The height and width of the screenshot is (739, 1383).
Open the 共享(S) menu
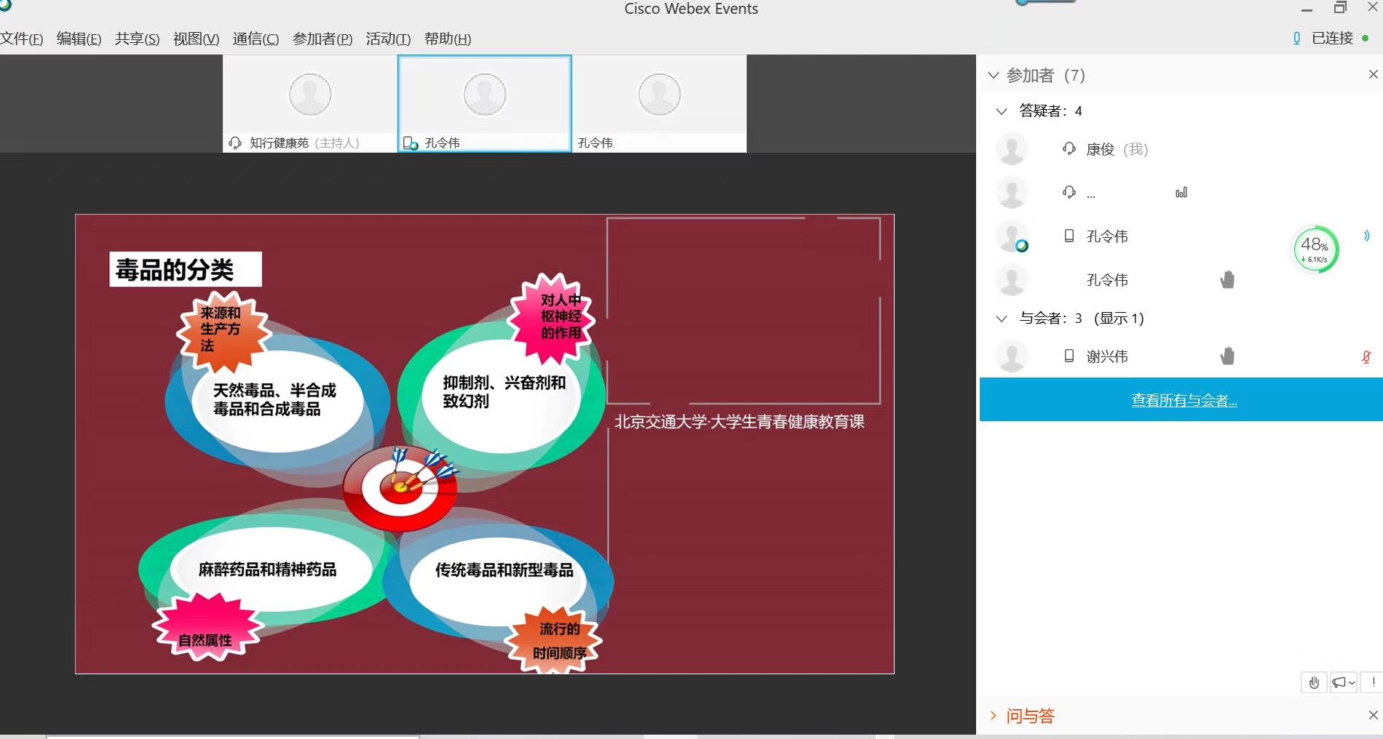pos(137,39)
